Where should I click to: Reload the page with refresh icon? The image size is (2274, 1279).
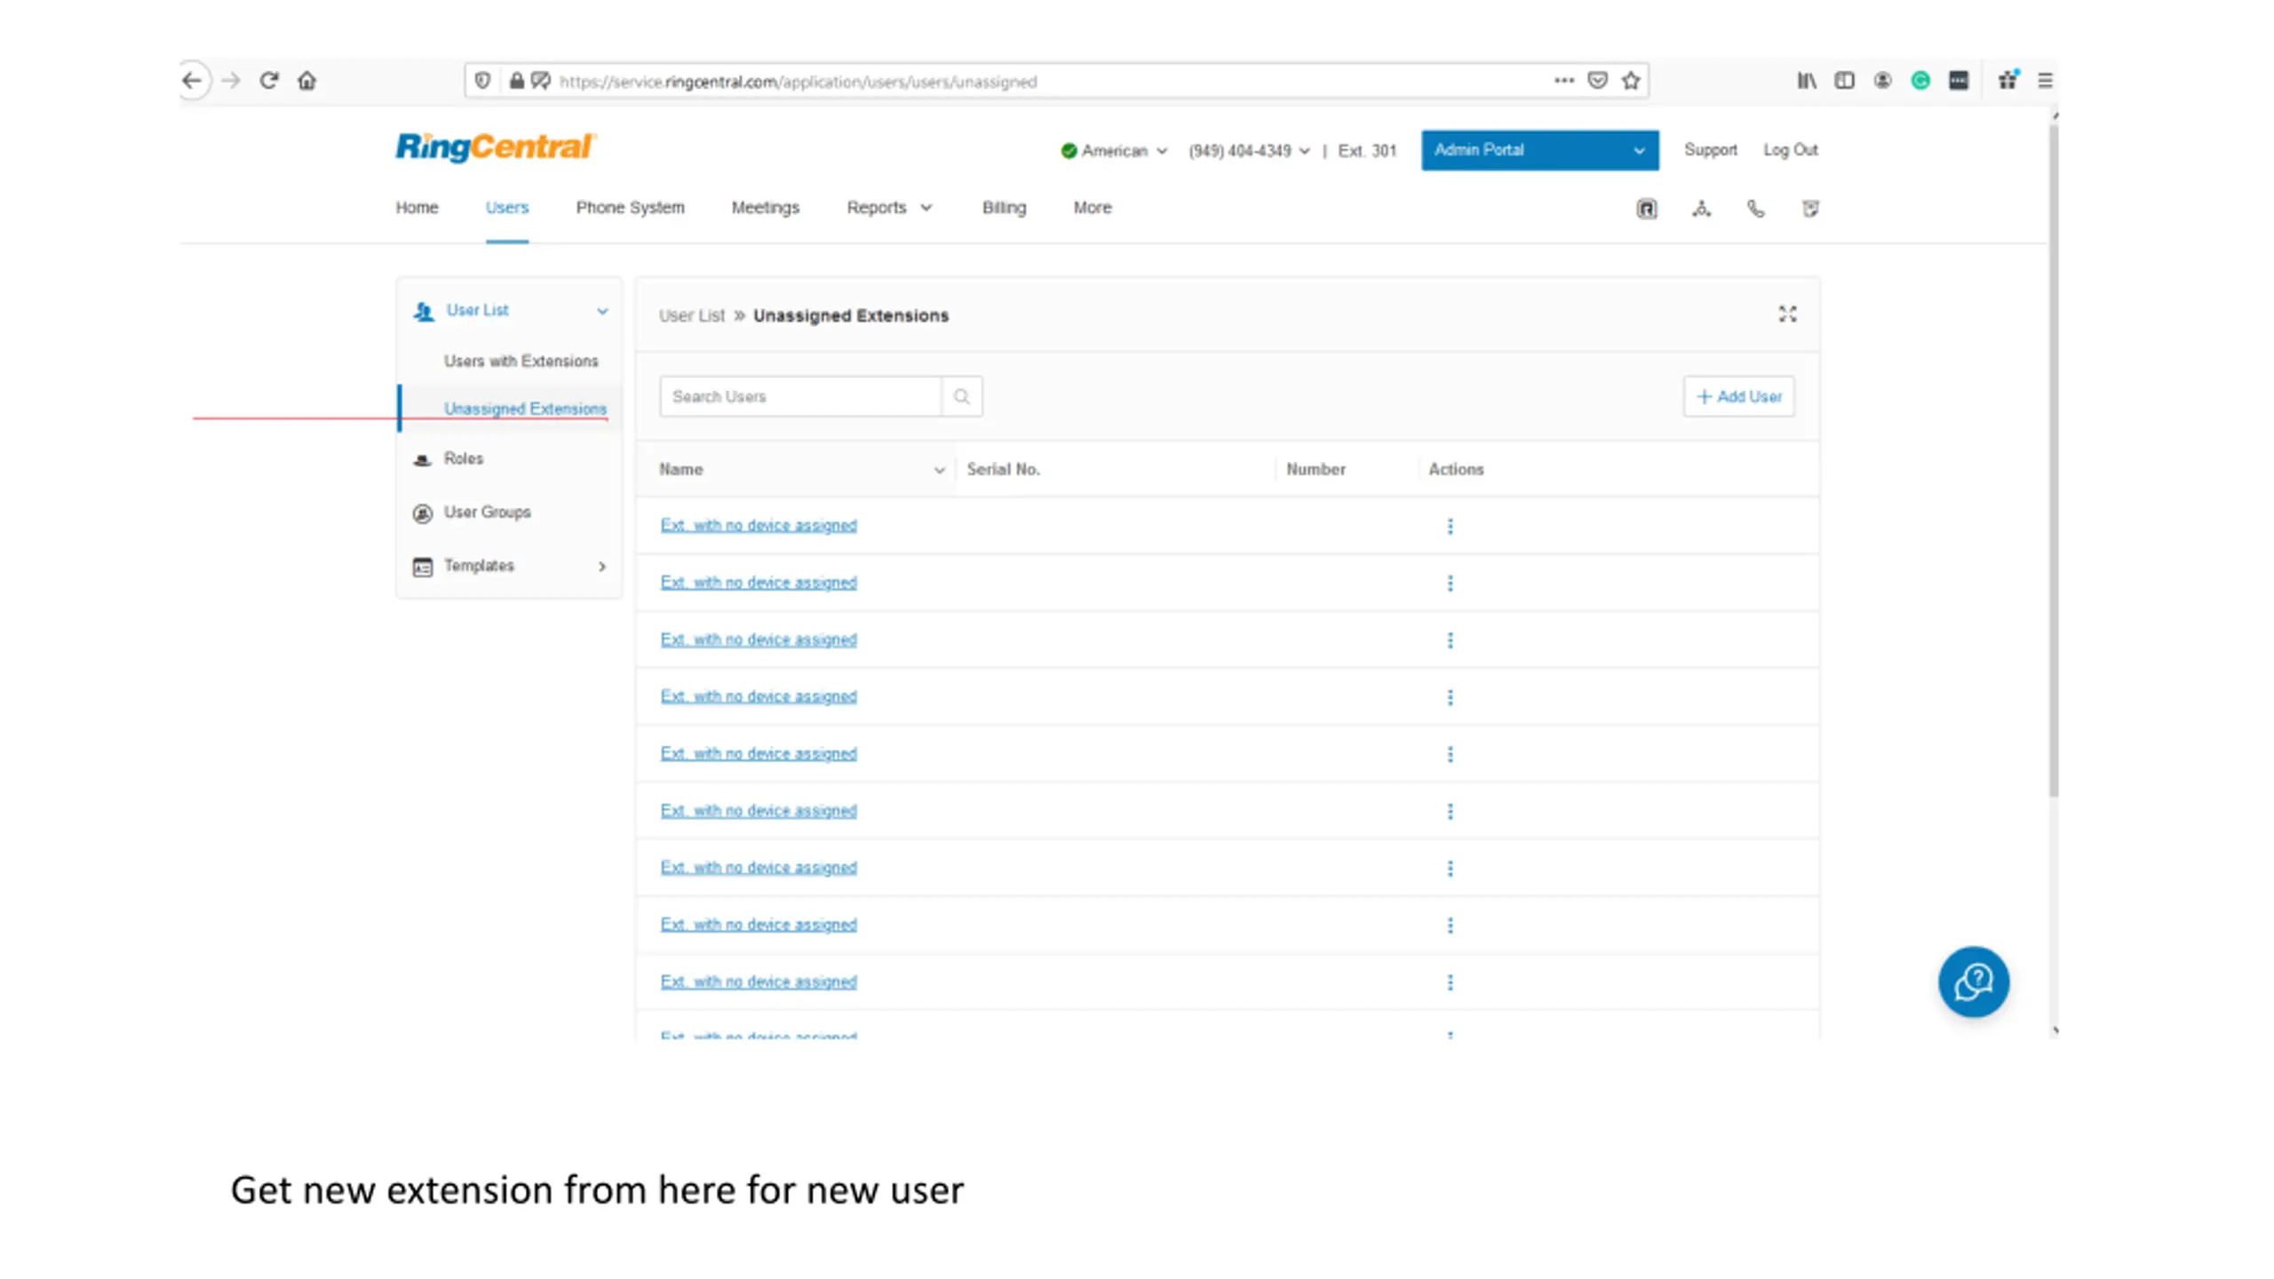pyautogui.click(x=269, y=81)
